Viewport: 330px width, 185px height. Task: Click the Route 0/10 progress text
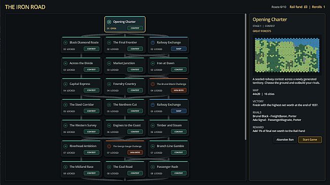(279, 7)
